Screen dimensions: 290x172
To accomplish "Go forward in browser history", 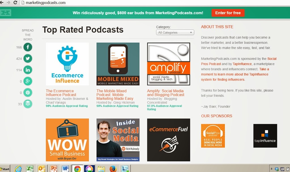I will click(8, 3).
